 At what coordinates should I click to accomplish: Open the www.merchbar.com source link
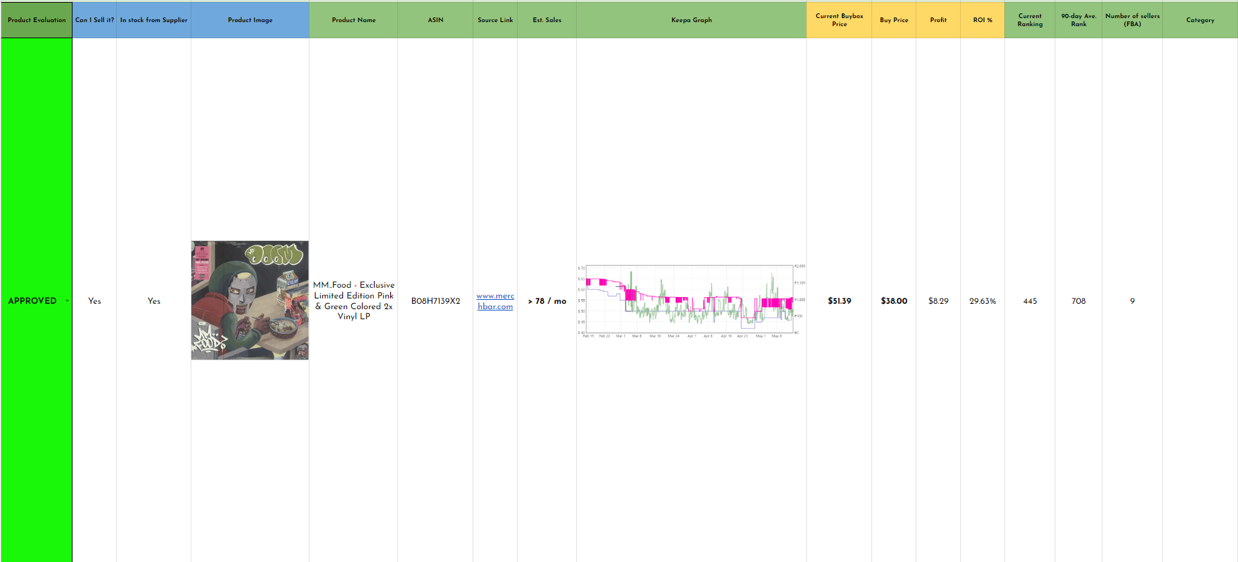[x=495, y=301]
